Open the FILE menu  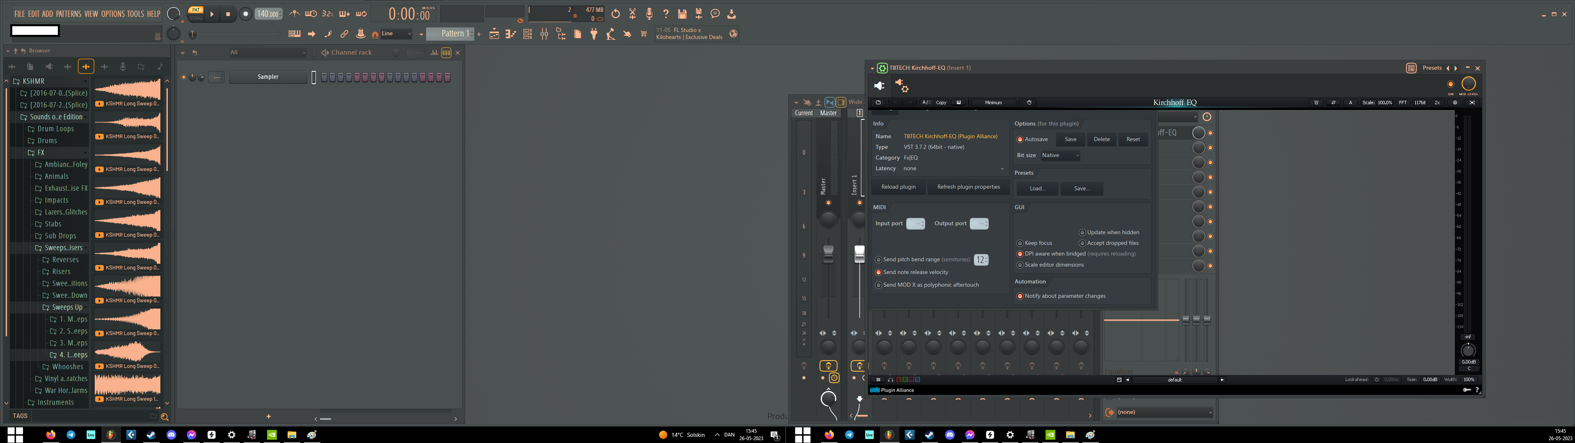[x=20, y=14]
